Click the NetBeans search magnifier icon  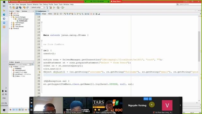pos(177,4)
